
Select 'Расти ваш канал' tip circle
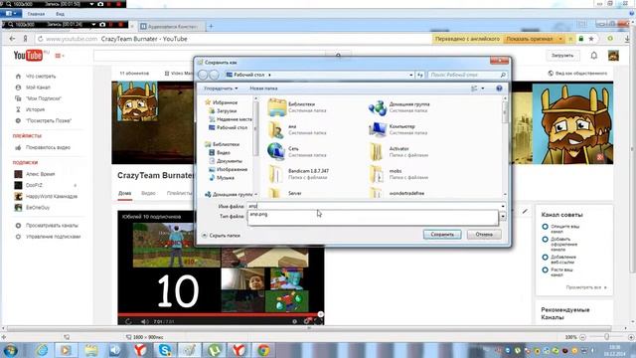tap(545, 269)
